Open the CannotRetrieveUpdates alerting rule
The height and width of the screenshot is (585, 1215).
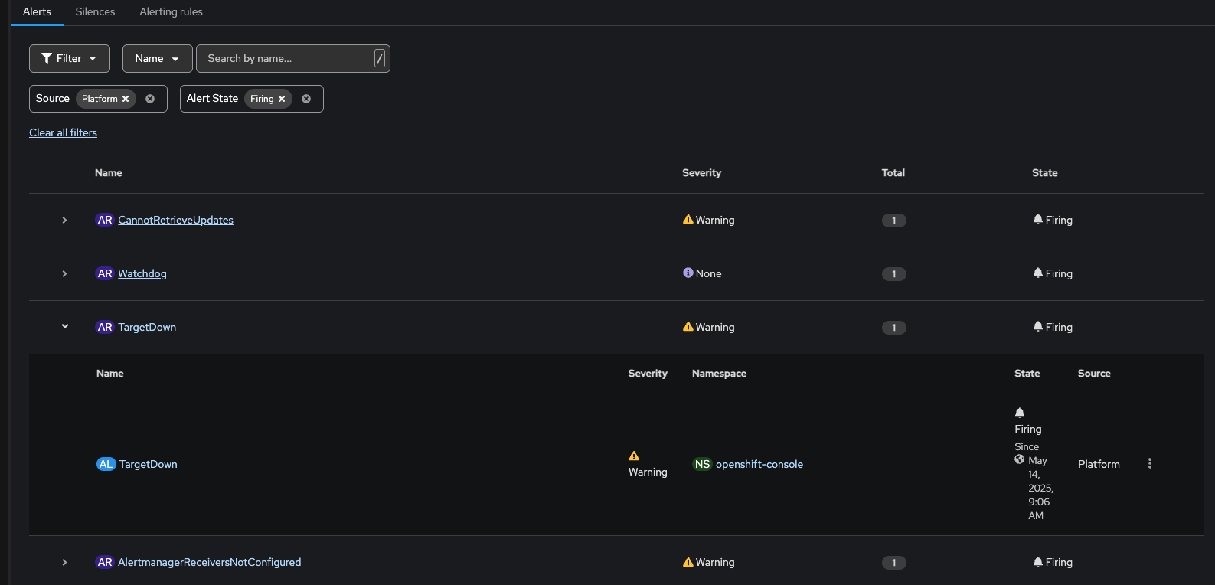[x=175, y=220]
